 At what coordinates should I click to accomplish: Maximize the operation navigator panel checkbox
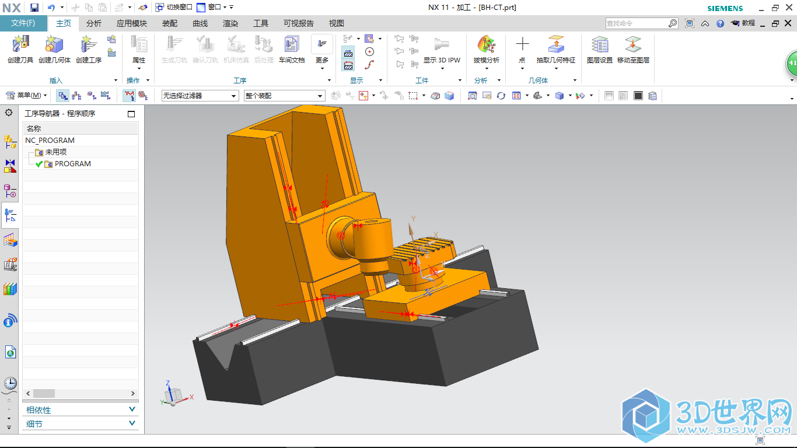(131, 114)
